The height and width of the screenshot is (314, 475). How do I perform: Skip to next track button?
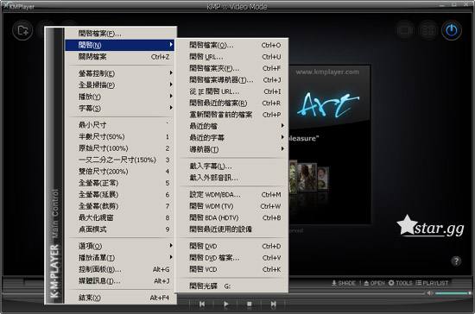pyautogui.click(x=273, y=304)
